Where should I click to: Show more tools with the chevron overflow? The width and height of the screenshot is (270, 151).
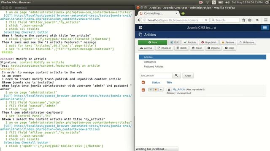coord(257,20)
